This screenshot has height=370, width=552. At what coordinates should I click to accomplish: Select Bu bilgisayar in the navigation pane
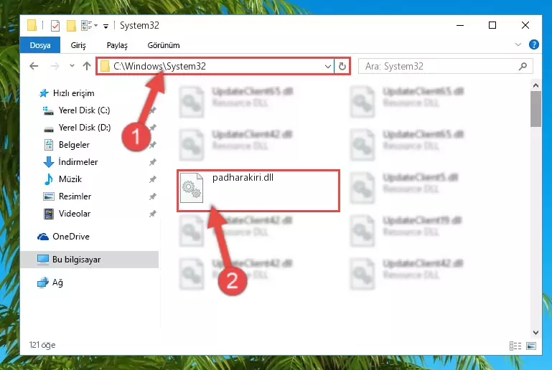[x=90, y=260]
